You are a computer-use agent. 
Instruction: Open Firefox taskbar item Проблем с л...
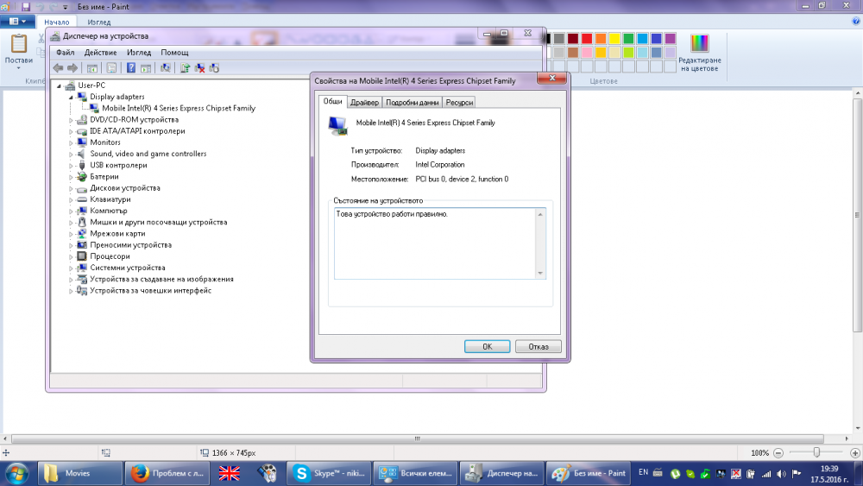click(167, 473)
